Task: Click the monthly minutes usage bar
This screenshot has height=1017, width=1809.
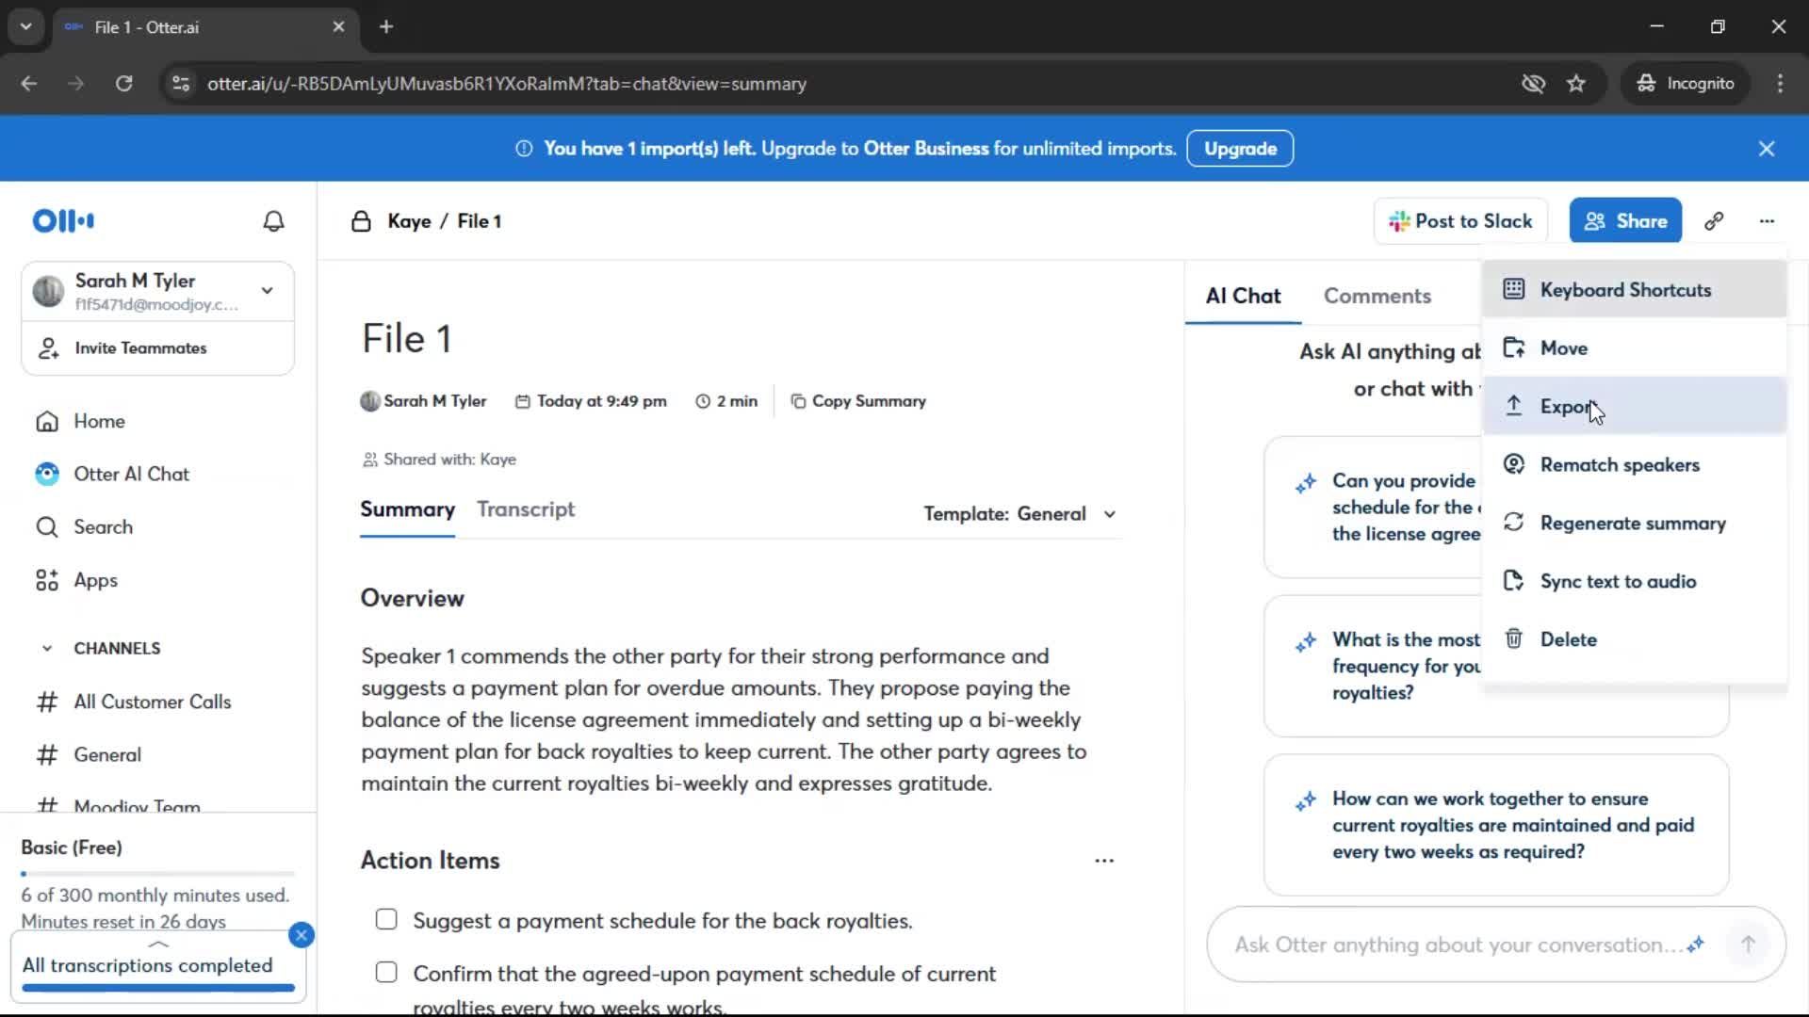Action: tap(157, 874)
